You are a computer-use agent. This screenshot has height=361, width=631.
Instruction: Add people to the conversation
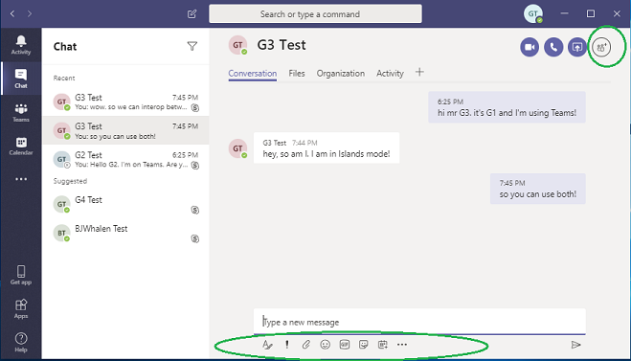click(x=601, y=47)
